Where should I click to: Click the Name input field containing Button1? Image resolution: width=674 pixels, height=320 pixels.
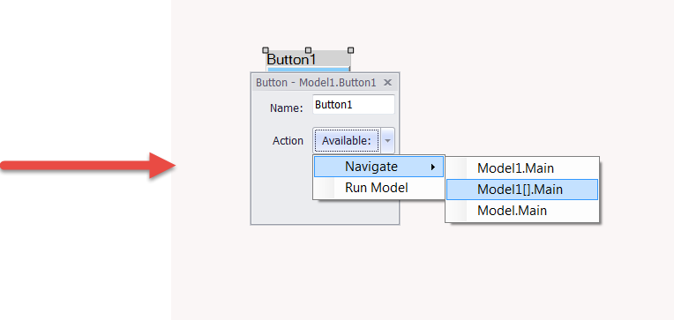click(x=354, y=104)
